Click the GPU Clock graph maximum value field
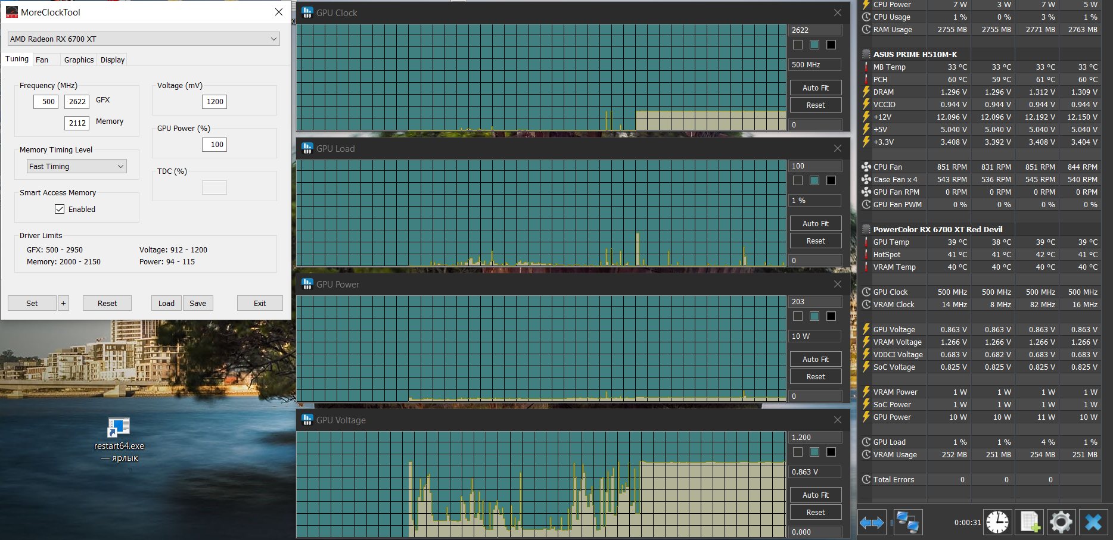Screen dimensions: 1113x540 [816, 30]
